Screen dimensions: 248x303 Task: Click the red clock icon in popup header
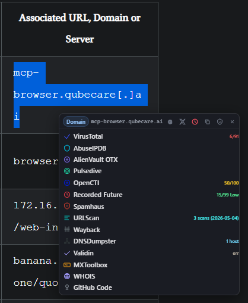coord(195,121)
